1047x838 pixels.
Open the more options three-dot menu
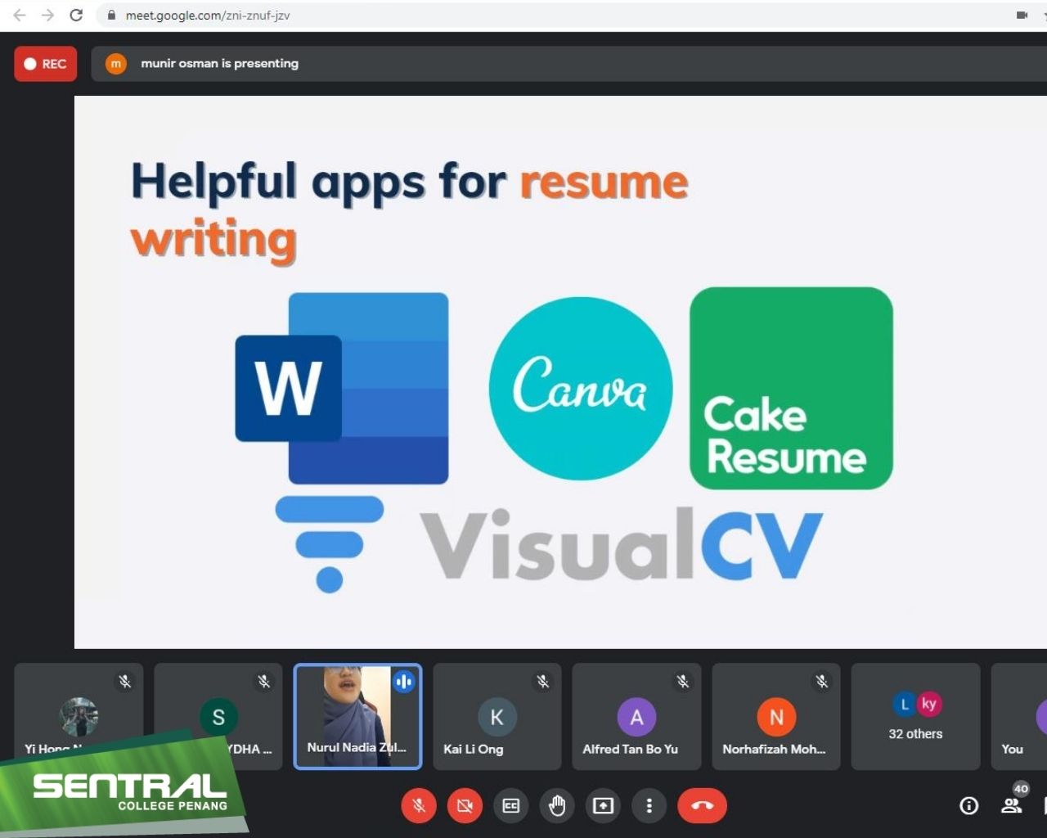(649, 806)
